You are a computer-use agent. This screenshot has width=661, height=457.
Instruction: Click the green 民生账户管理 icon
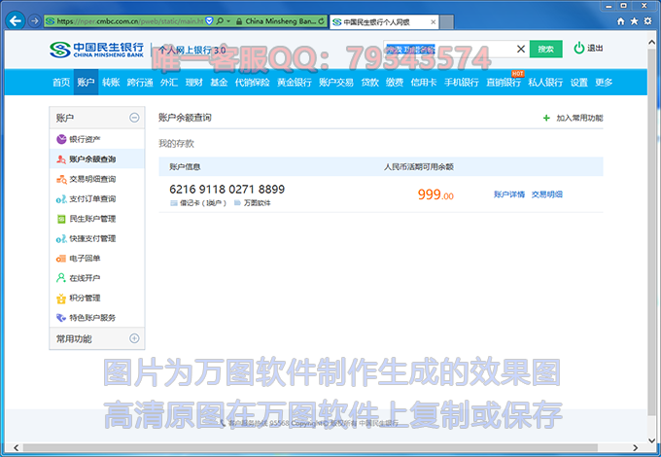(x=61, y=219)
